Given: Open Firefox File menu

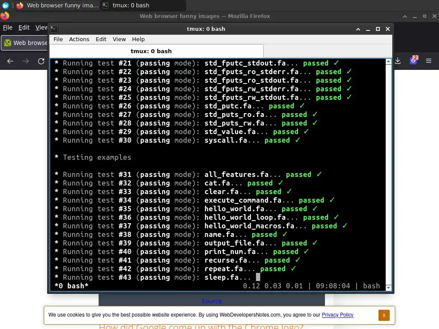Looking at the screenshot, I should (x=8, y=27).
